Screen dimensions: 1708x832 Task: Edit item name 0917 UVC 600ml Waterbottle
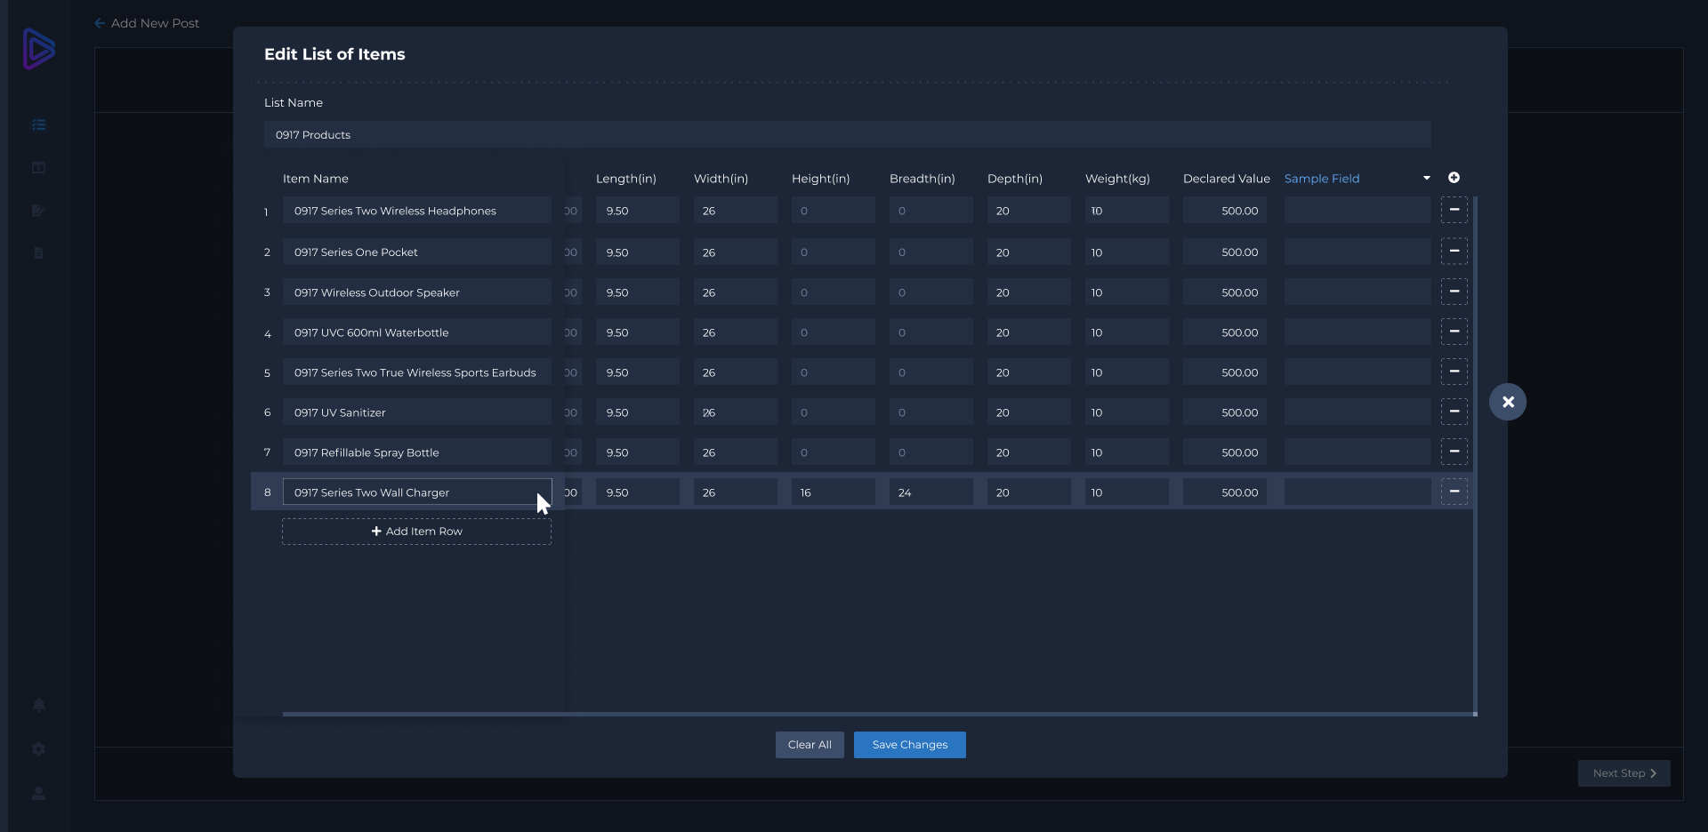click(x=416, y=332)
